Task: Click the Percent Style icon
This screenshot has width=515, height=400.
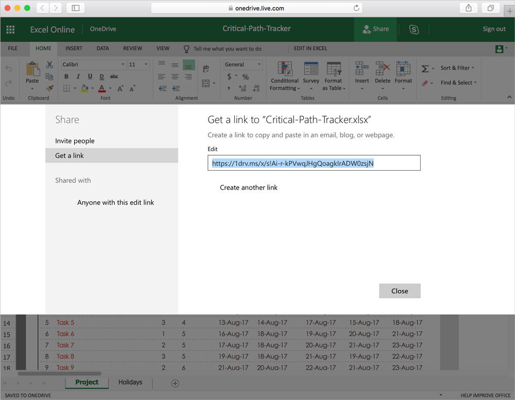Action: tap(245, 77)
